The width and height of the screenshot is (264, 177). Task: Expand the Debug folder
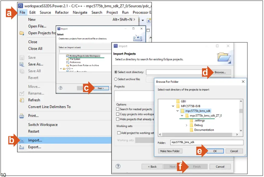(x=186, y=125)
